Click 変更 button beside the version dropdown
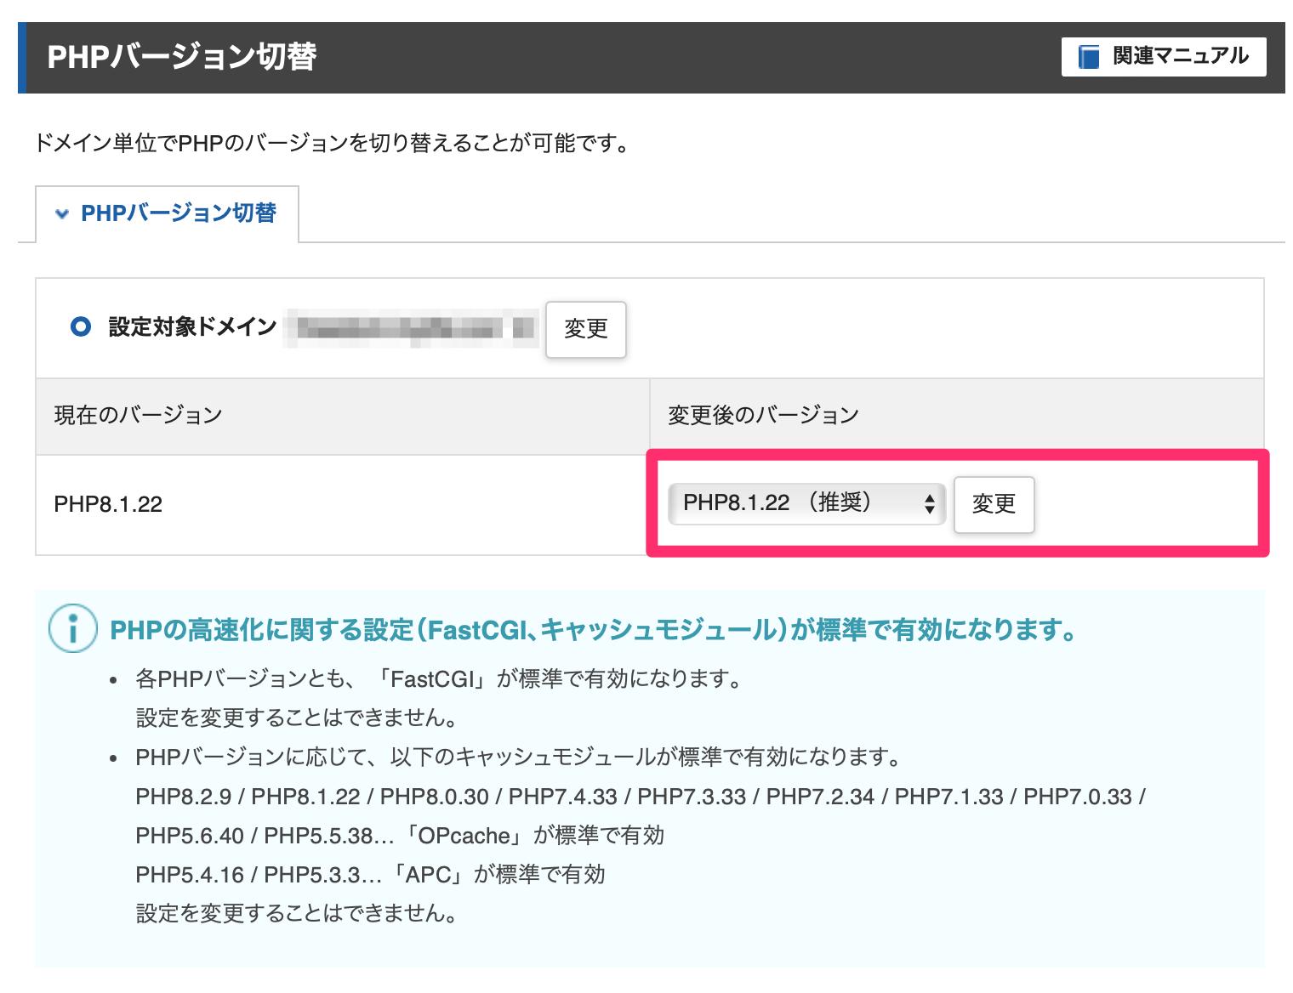 pyautogui.click(x=994, y=504)
